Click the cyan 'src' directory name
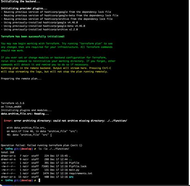 click(x=71, y=177)
